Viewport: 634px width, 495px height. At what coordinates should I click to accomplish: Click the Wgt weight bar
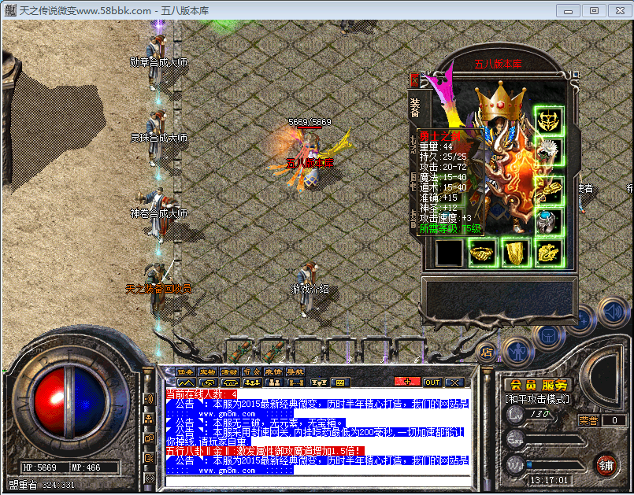pos(545,466)
